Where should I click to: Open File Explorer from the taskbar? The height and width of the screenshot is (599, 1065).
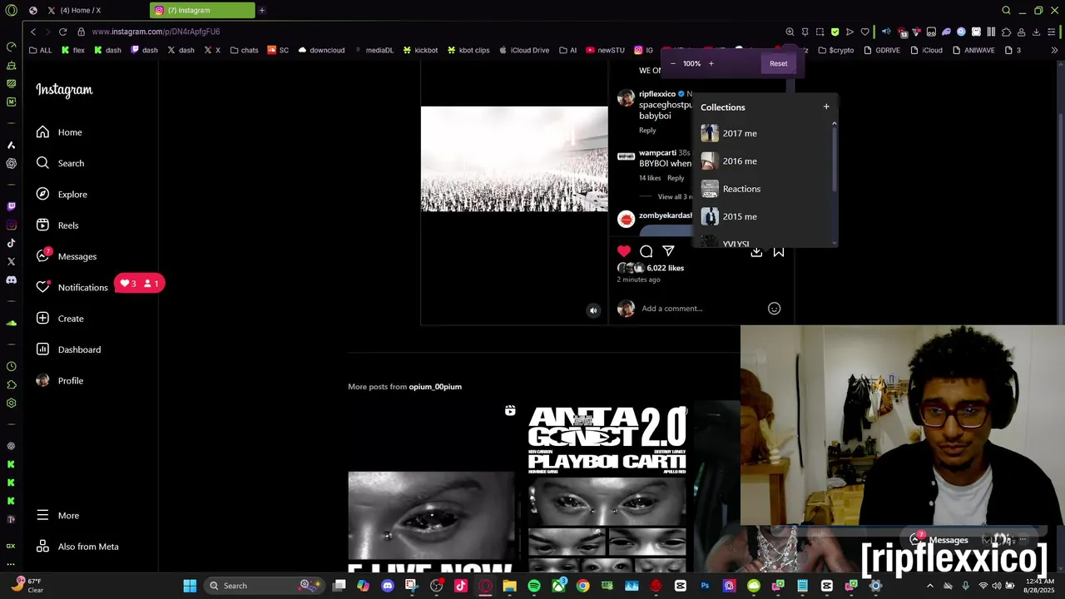click(509, 586)
